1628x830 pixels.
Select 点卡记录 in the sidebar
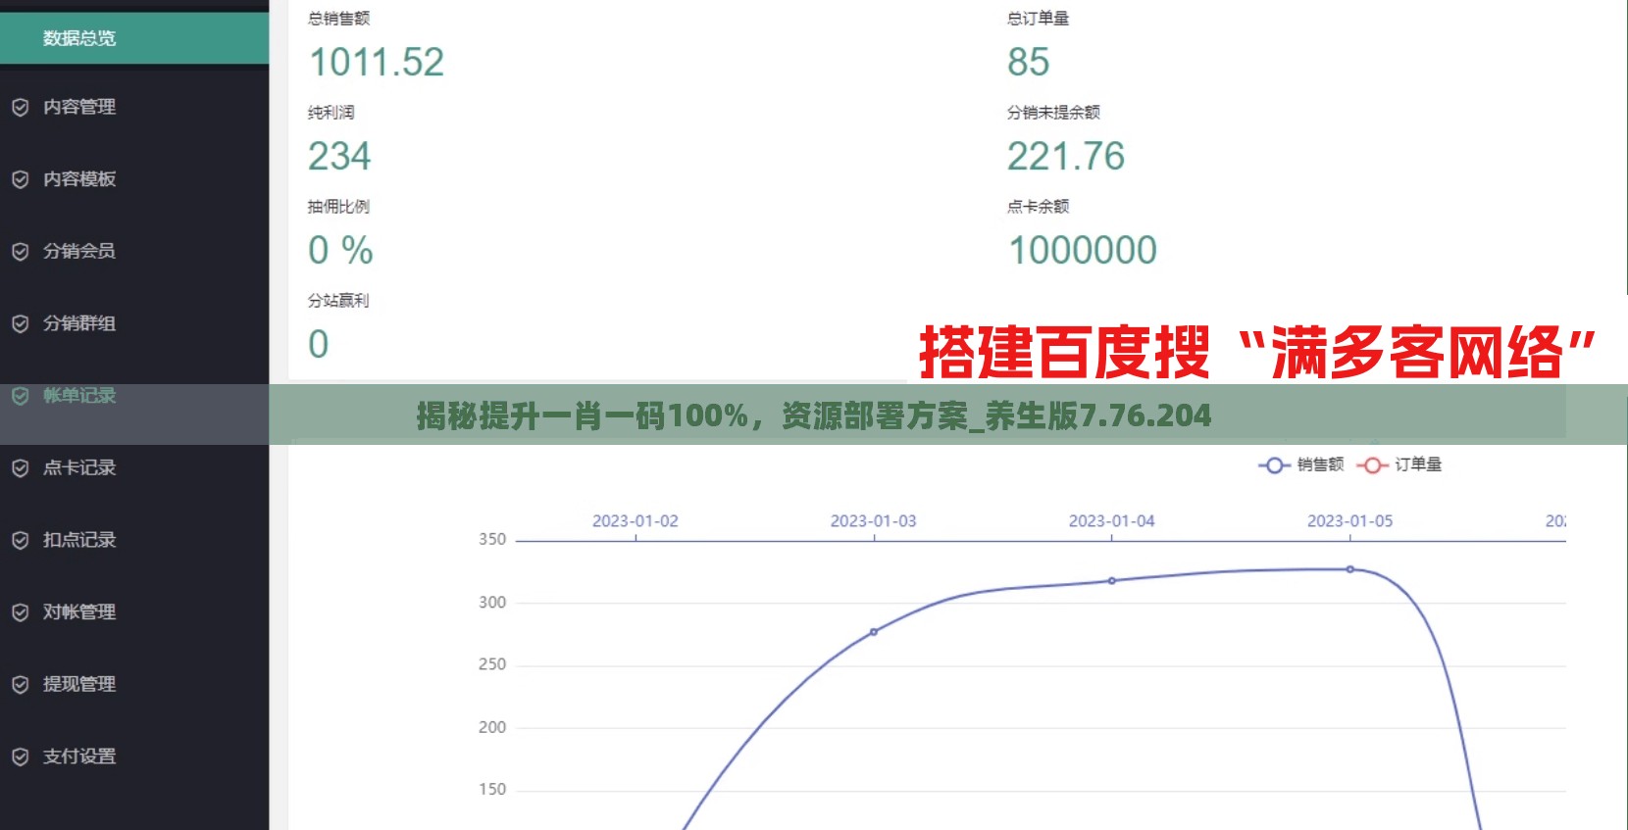point(79,467)
